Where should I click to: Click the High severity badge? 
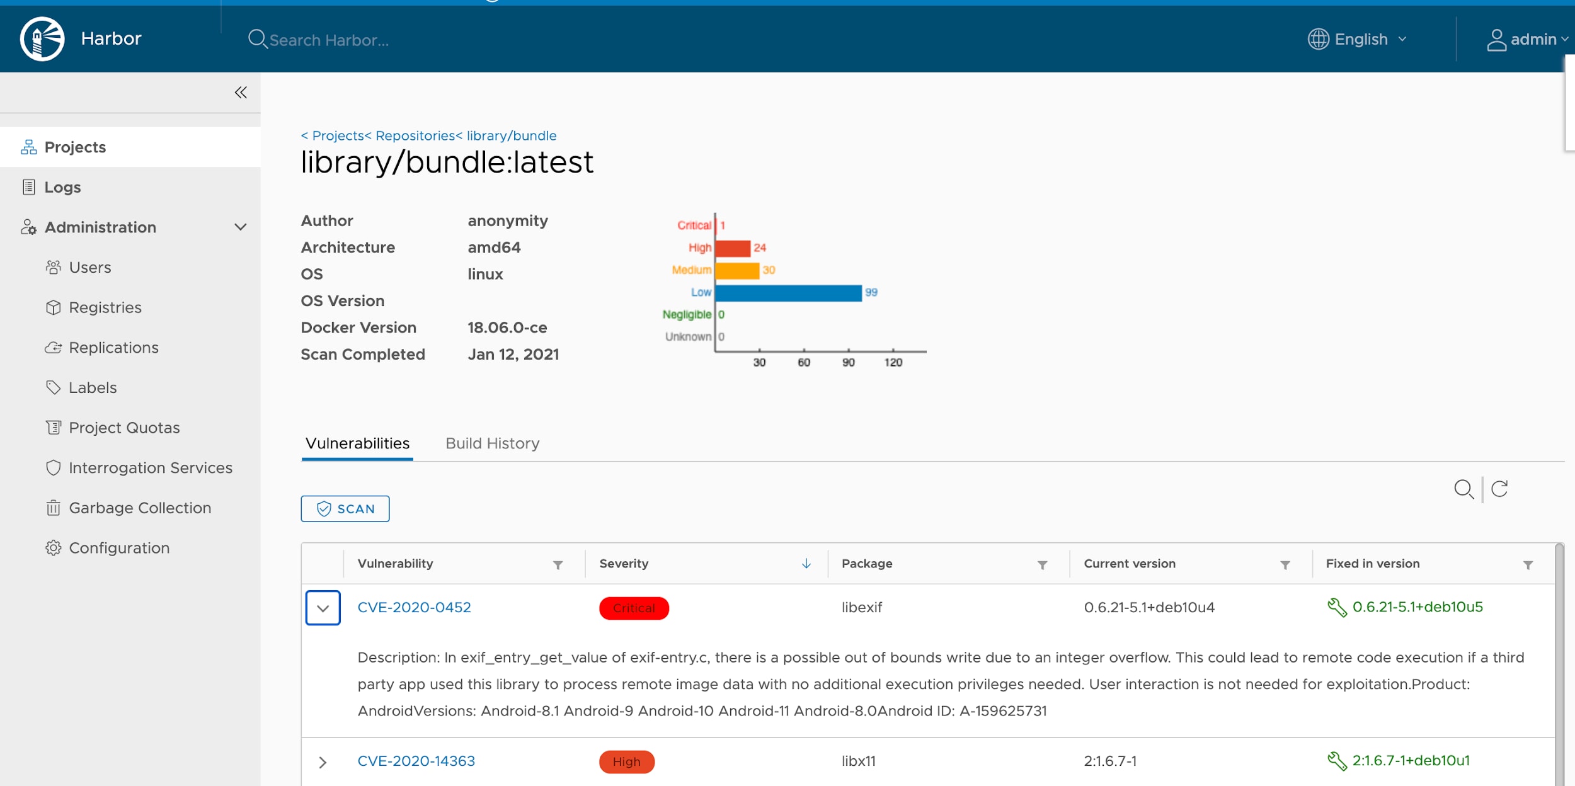coord(626,762)
